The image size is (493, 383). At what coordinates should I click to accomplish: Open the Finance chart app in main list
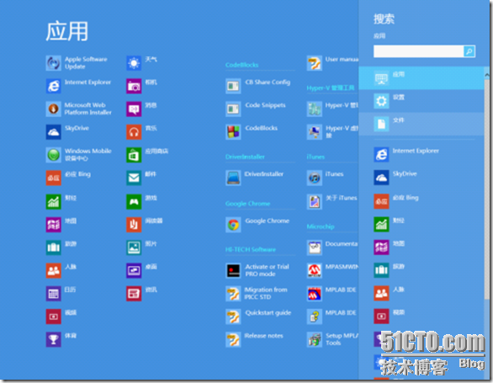point(61,202)
